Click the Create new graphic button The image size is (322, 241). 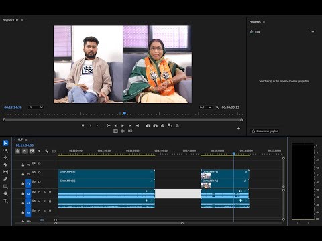click(x=265, y=131)
